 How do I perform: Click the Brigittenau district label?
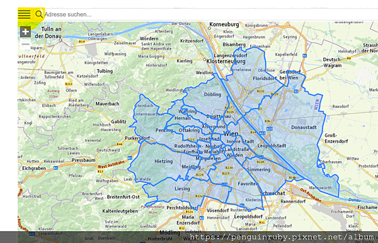point(219,116)
